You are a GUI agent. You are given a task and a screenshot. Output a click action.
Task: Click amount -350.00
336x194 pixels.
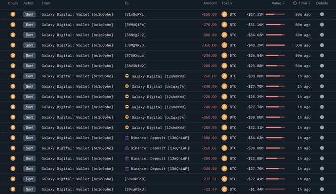pyautogui.click(x=209, y=45)
